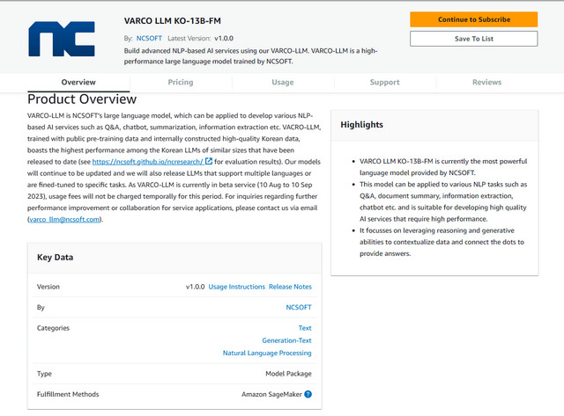Click the Key Data panel heading
564x416 pixels.
55,258
